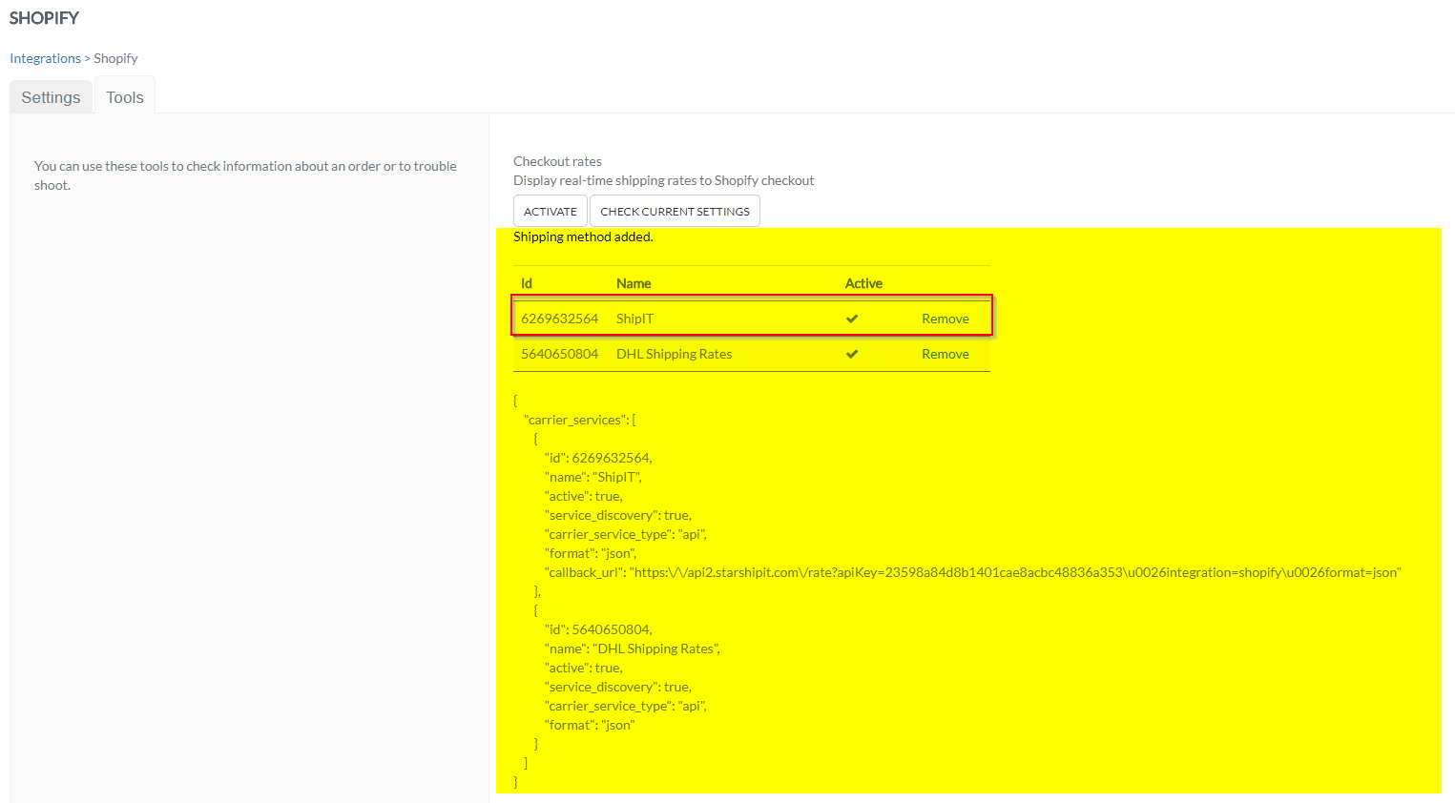Image resolution: width=1455 pixels, height=803 pixels.
Task: Switch to the Settings tab
Action: pyautogui.click(x=52, y=97)
